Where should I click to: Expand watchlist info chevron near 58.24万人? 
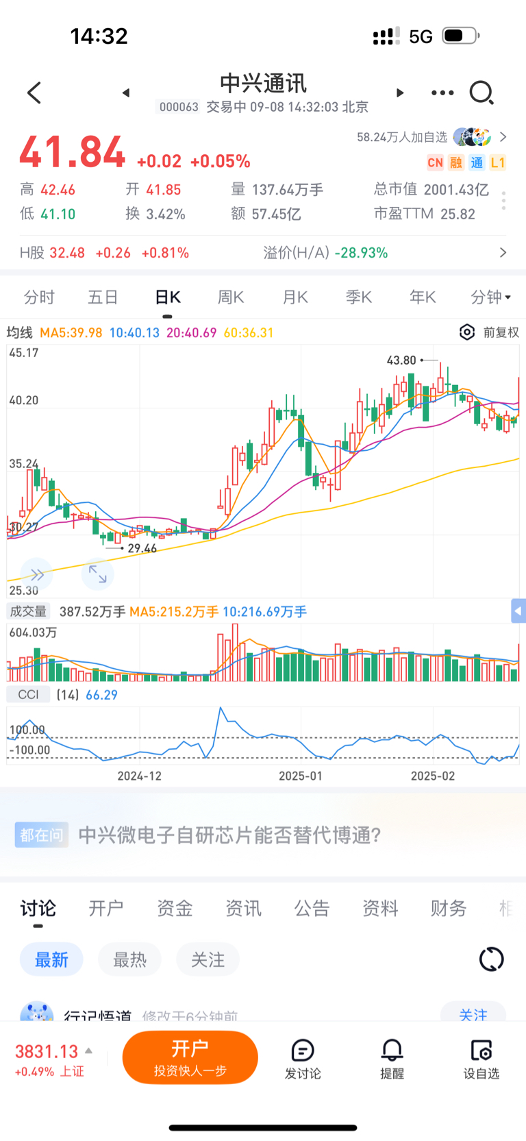[x=503, y=137]
